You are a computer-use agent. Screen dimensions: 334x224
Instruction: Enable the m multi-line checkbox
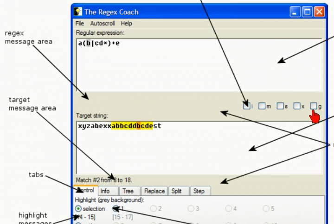[262, 106]
